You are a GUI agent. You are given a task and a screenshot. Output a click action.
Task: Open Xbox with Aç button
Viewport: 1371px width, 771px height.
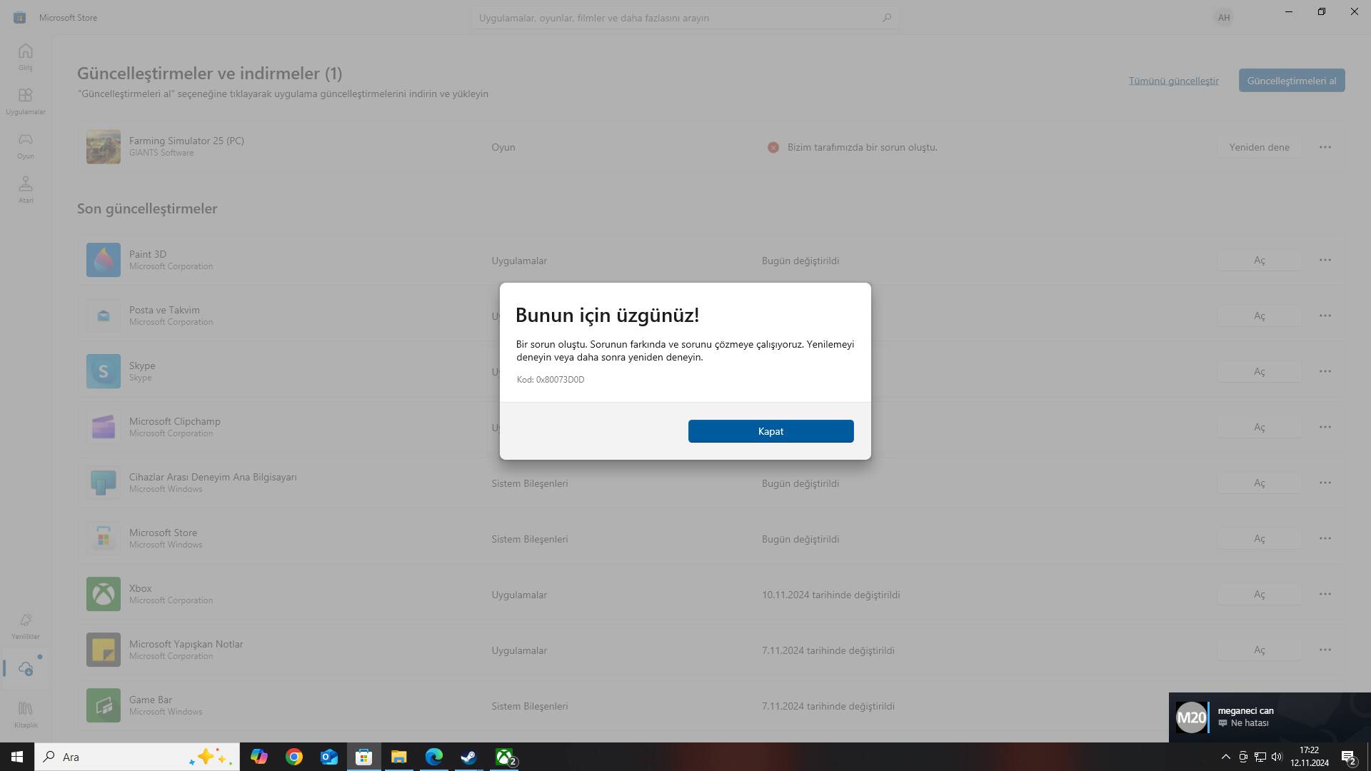coord(1259,594)
